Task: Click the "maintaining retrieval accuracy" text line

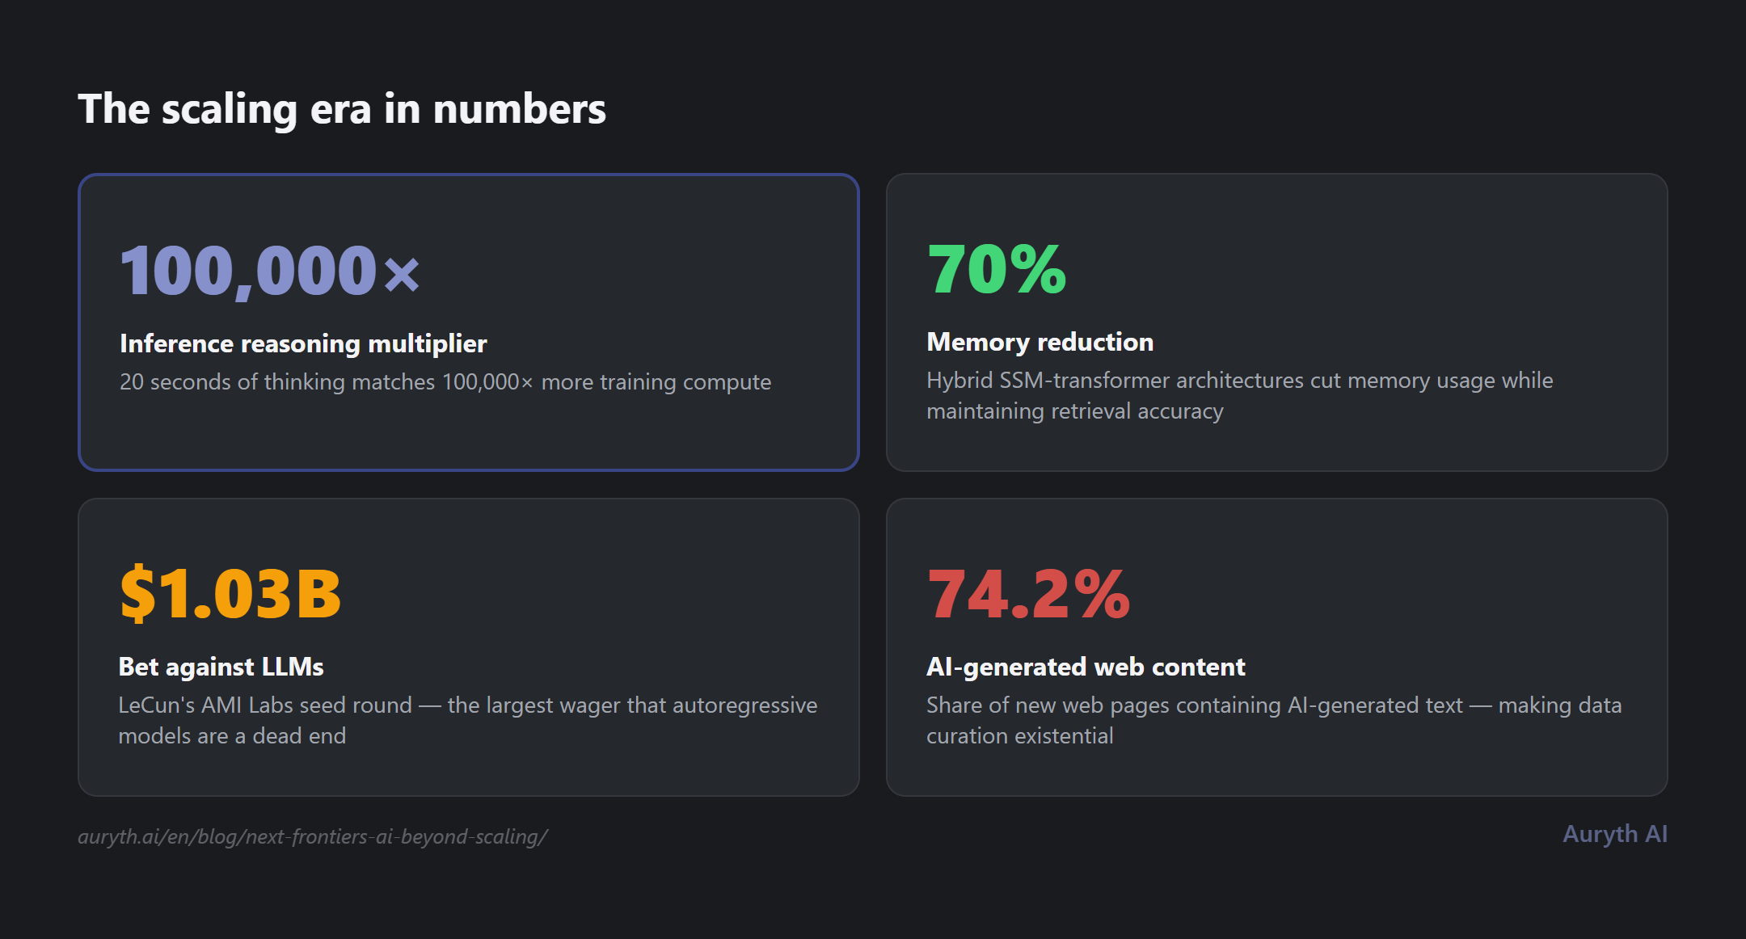Action: [1074, 411]
